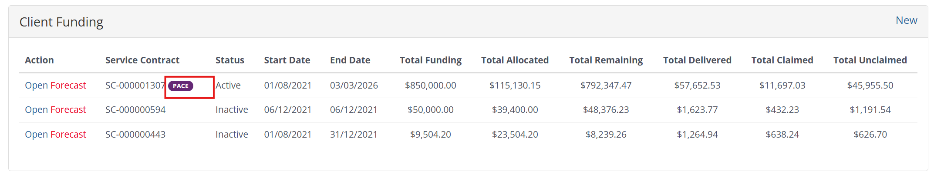The height and width of the screenshot is (178, 934).
Task: Click the purple PACE badge
Action: [181, 86]
